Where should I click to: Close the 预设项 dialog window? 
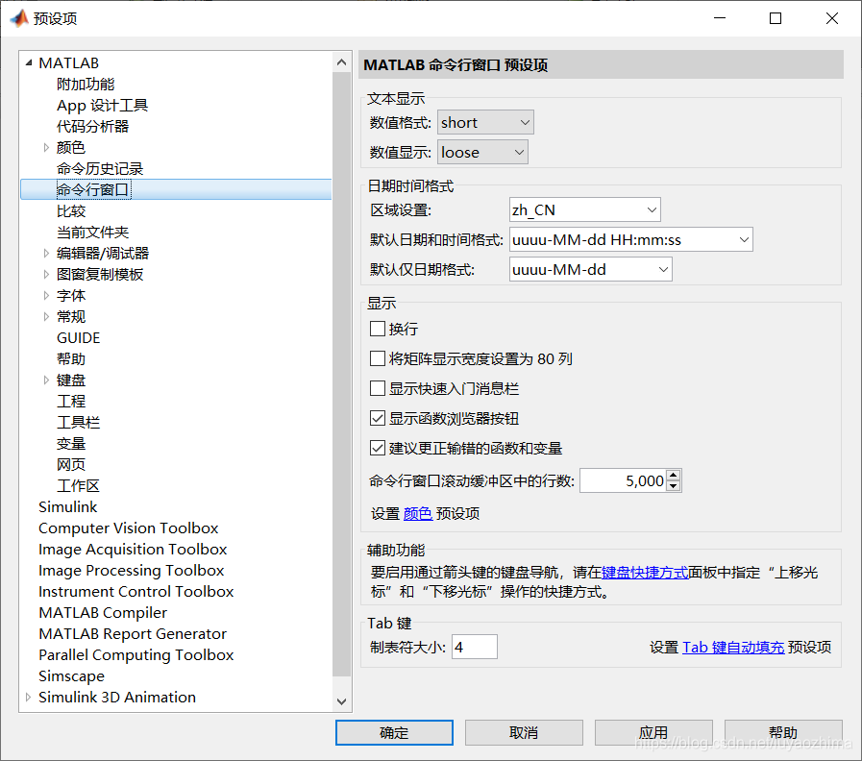pos(832,18)
